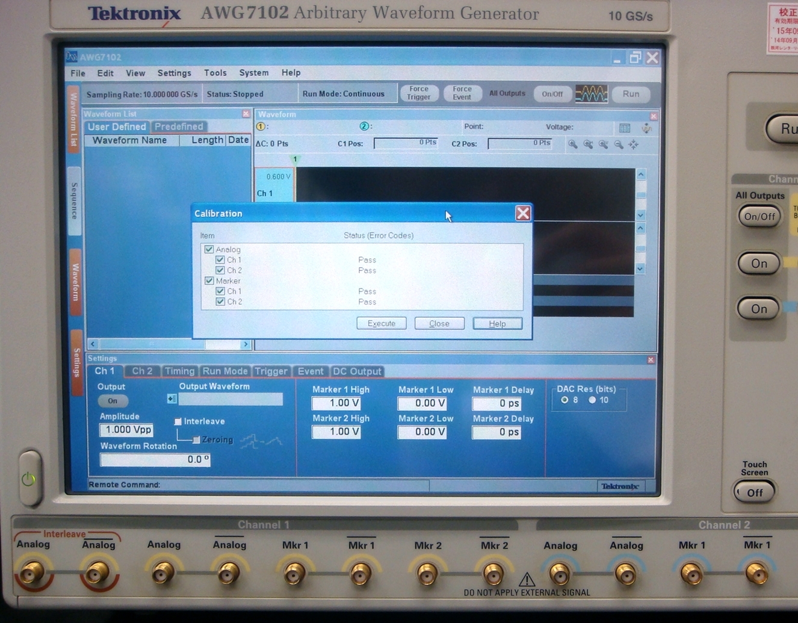The width and height of the screenshot is (798, 623).
Task: Switch to the Run Mode tab
Action: coord(225,371)
